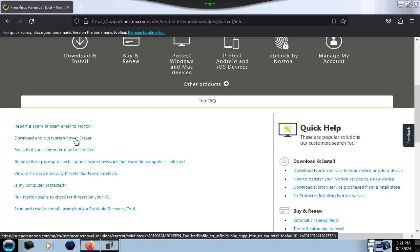Click the taskbar clock 8:21 PM
Image resolution: width=420 pixels, height=252 pixels.
tap(403, 243)
